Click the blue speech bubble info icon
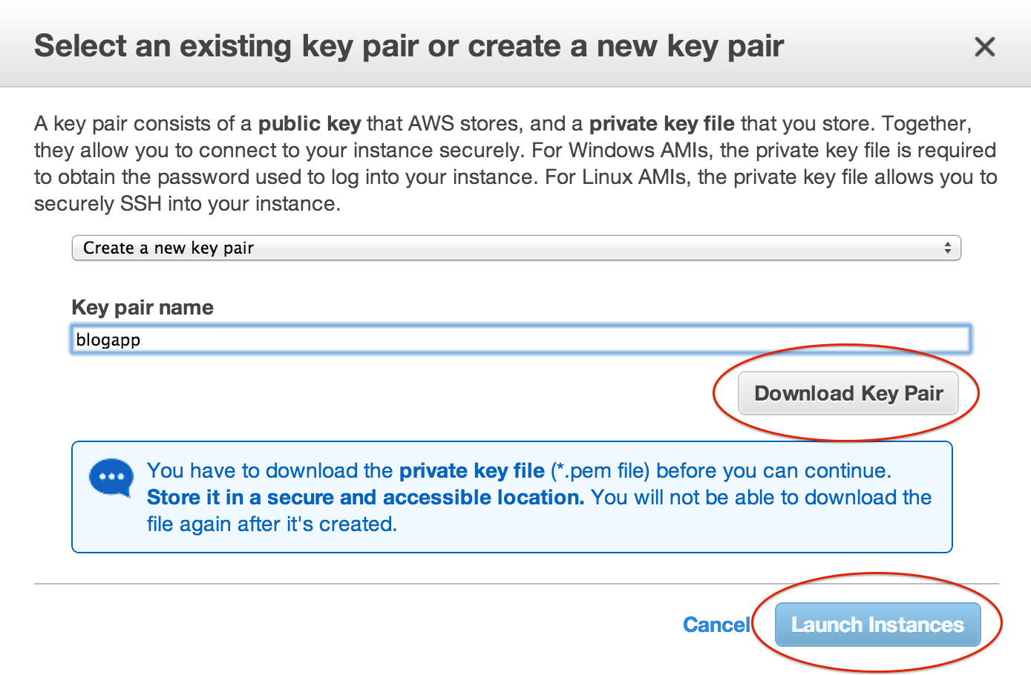The width and height of the screenshot is (1031, 675). [x=111, y=478]
